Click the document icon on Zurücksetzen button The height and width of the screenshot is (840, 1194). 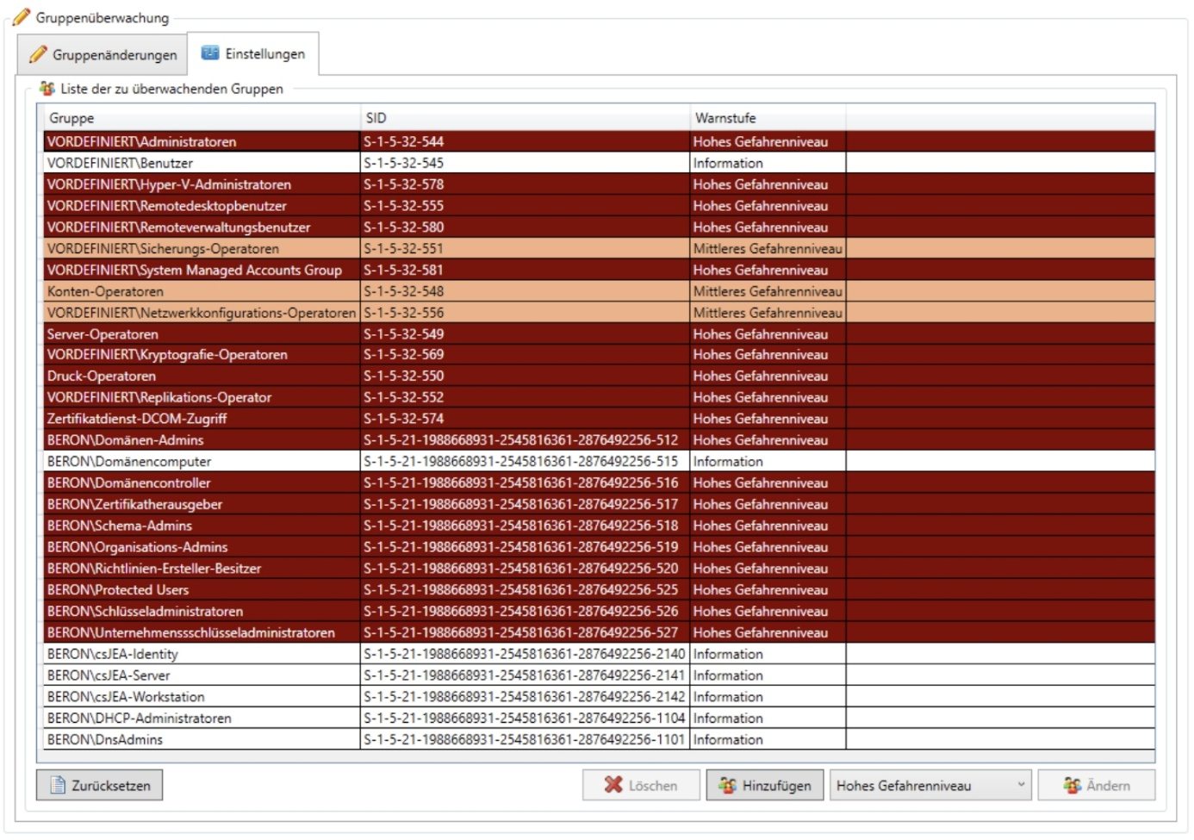(58, 785)
